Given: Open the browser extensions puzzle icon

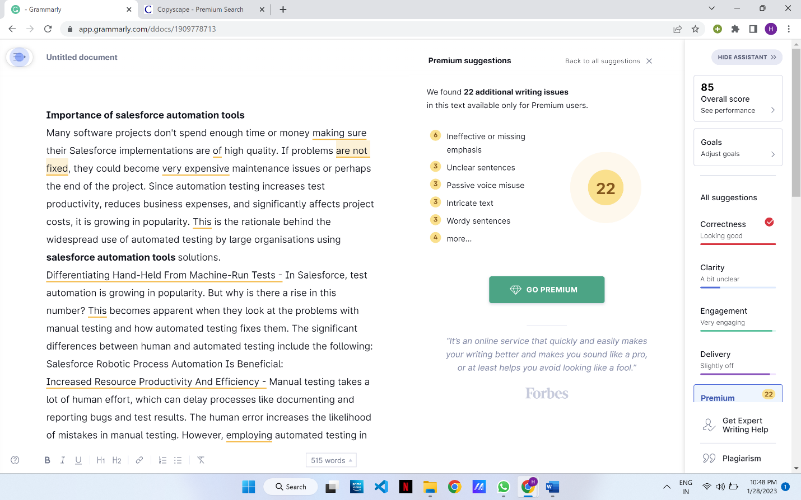Looking at the screenshot, I should pos(735,29).
